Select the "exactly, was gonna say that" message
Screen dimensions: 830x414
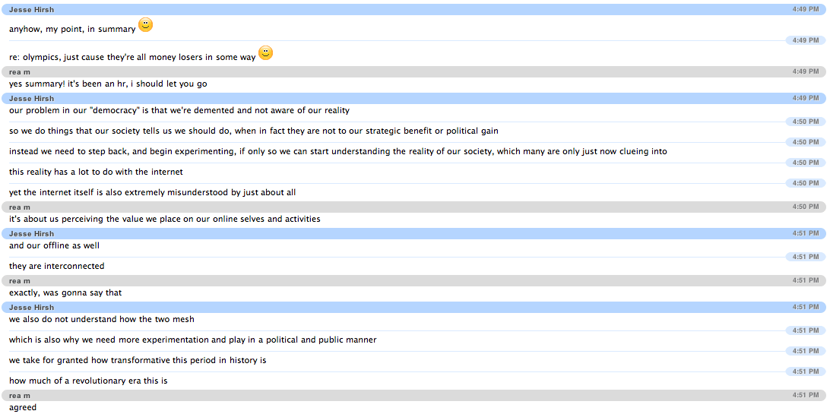tap(65, 292)
